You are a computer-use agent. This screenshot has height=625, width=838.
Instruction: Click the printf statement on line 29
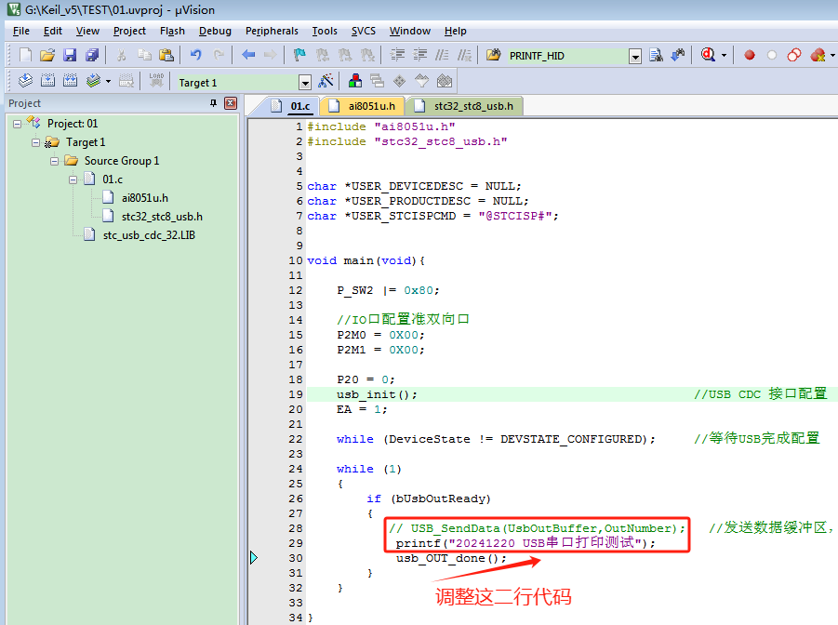click(525, 543)
